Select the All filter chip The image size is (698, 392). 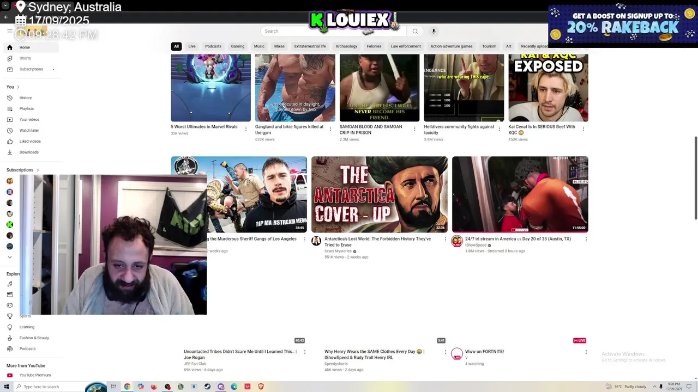[x=176, y=46]
